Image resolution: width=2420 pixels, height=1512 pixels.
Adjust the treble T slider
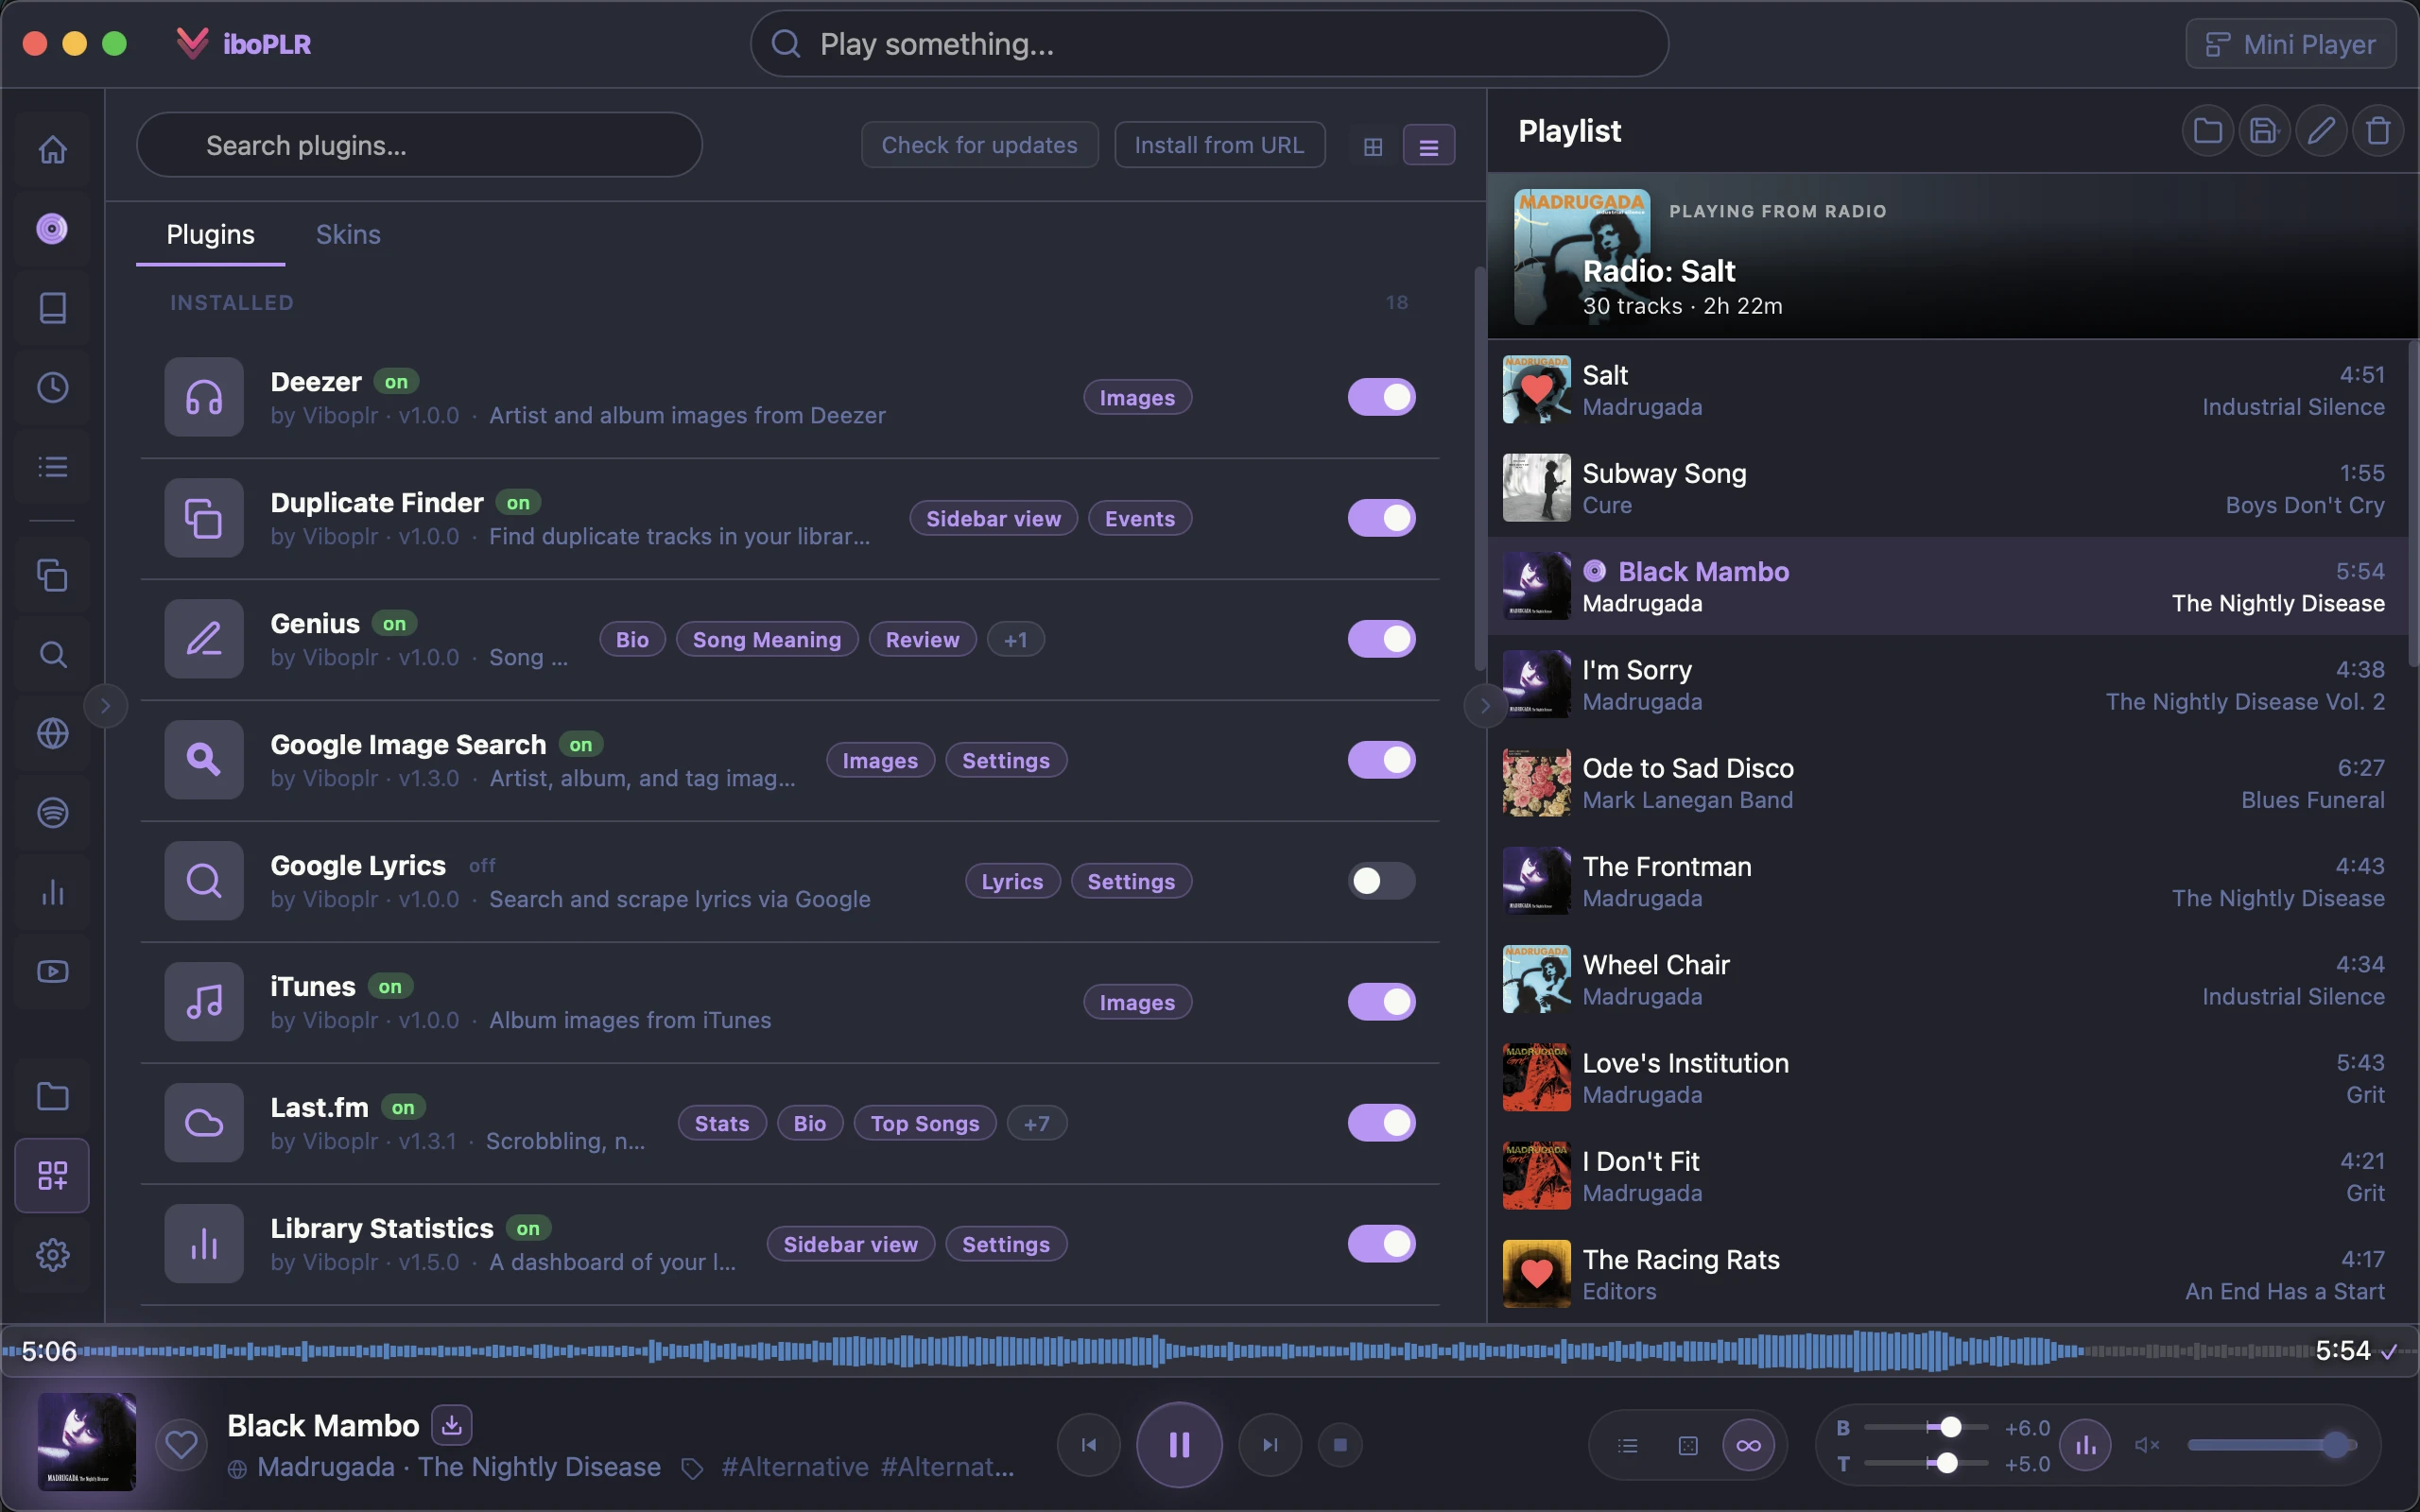(x=1926, y=1464)
